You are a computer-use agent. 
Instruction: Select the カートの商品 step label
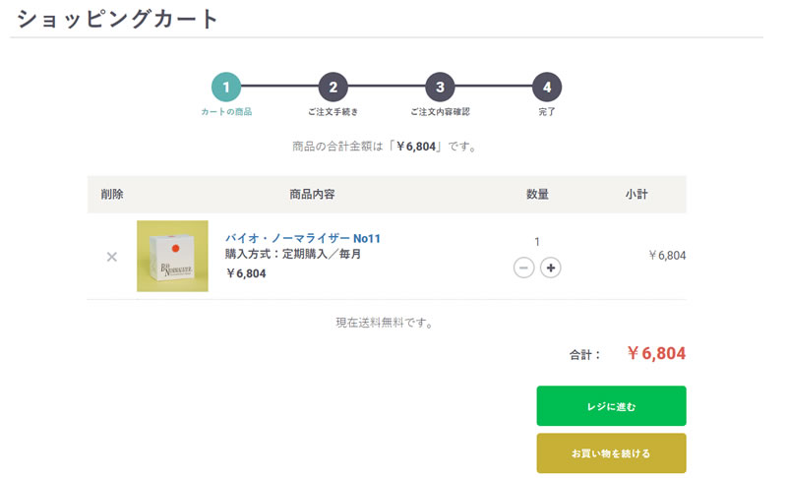pos(226,112)
